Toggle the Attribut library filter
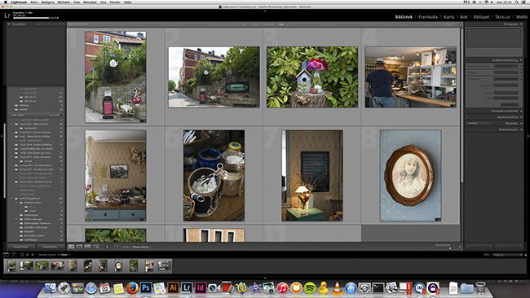 pyautogui.click(x=255, y=24)
